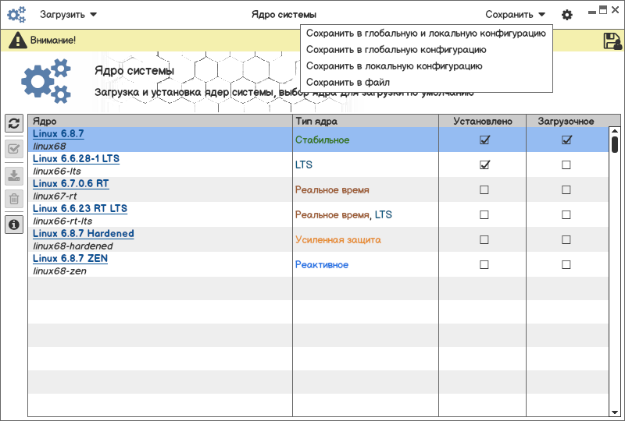Click the install kernel download icon
This screenshot has height=421, width=625.
click(x=14, y=175)
